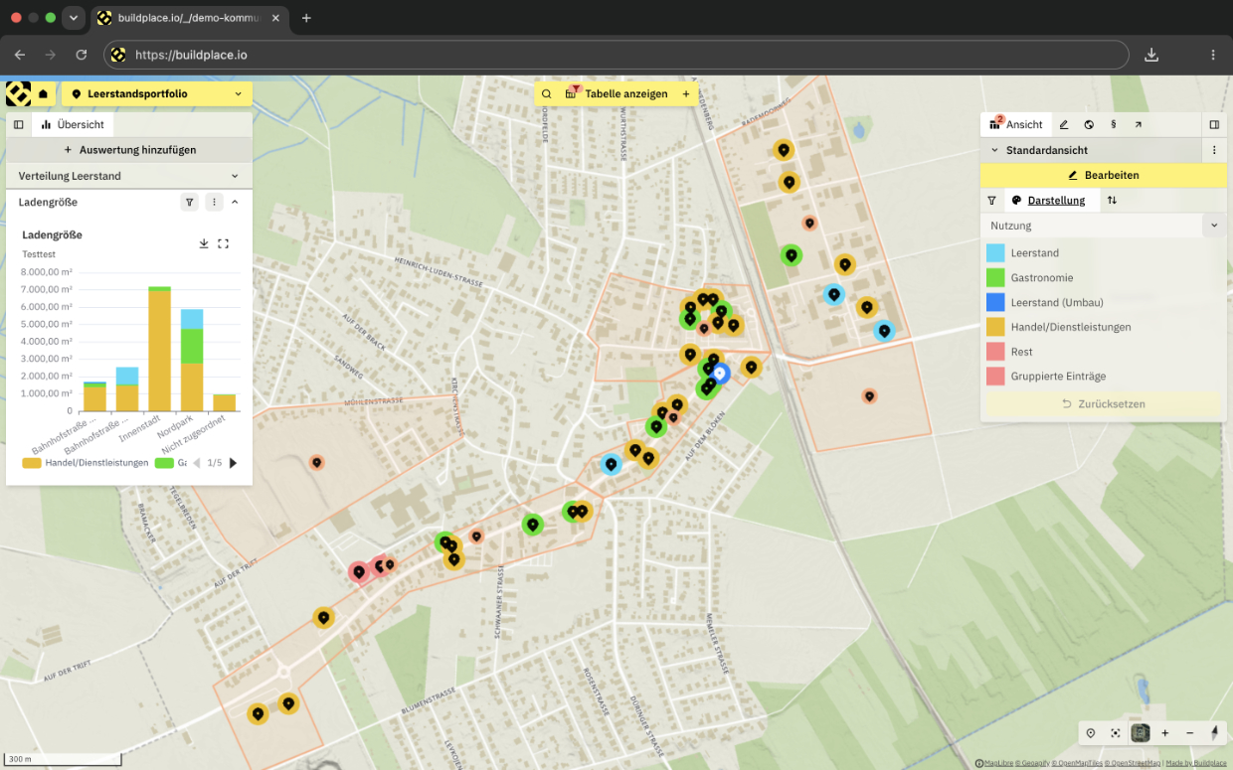Go back in browser history
The image size is (1233, 770).
point(20,55)
